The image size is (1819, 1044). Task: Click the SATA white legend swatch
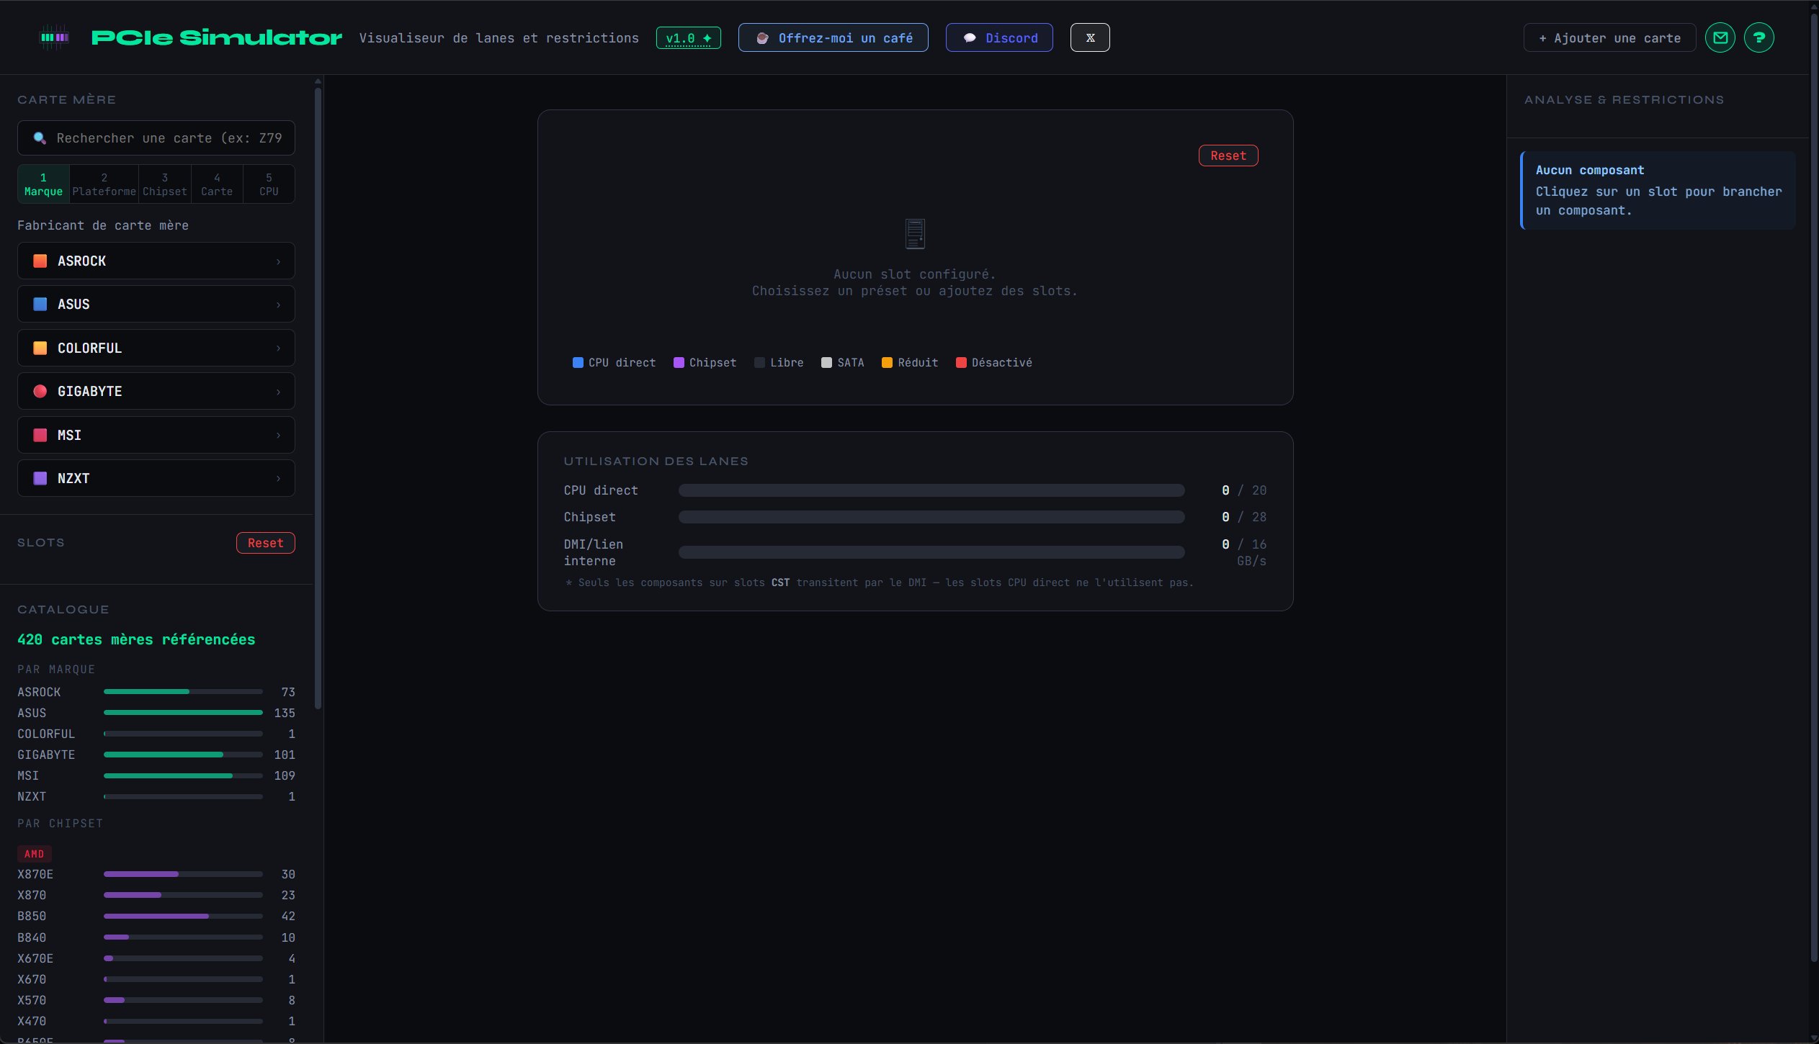[x=826, y=362]
